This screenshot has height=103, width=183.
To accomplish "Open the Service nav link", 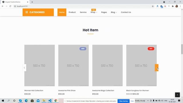I will [83, 12].
